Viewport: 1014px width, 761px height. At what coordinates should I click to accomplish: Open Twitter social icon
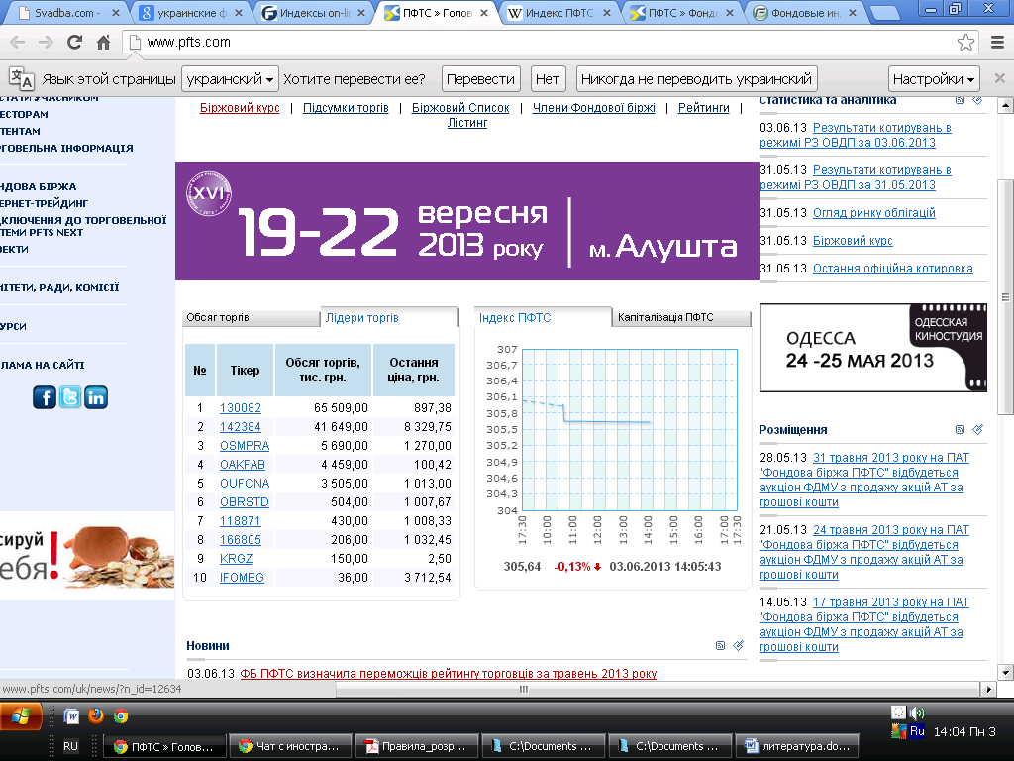[x=70, y=396]
